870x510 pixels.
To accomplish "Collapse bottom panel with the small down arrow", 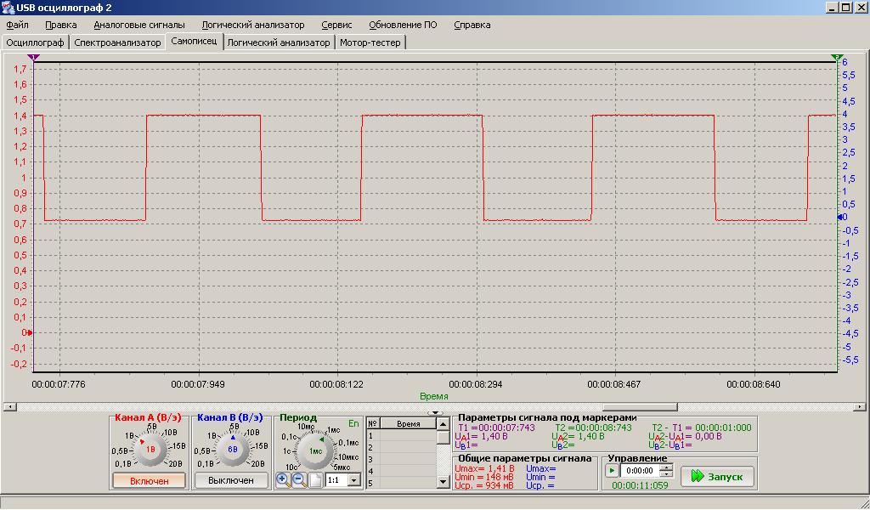I will pyautogui.click(x=435, y=413).
